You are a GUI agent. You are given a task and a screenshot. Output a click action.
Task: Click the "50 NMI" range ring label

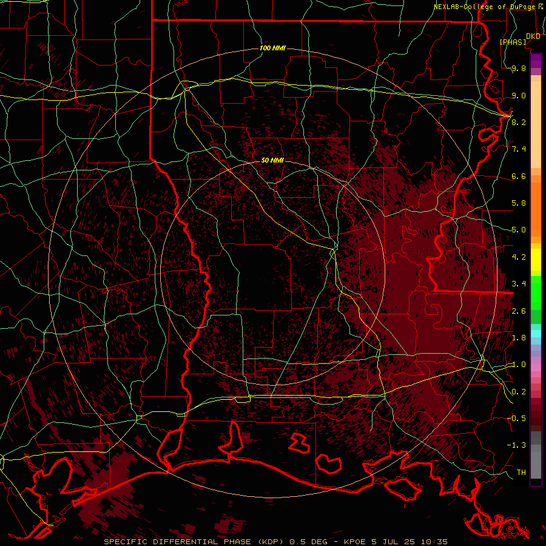coord(272,160)
